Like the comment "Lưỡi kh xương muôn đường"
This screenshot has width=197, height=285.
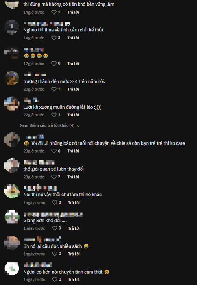[x=54, y=115]
